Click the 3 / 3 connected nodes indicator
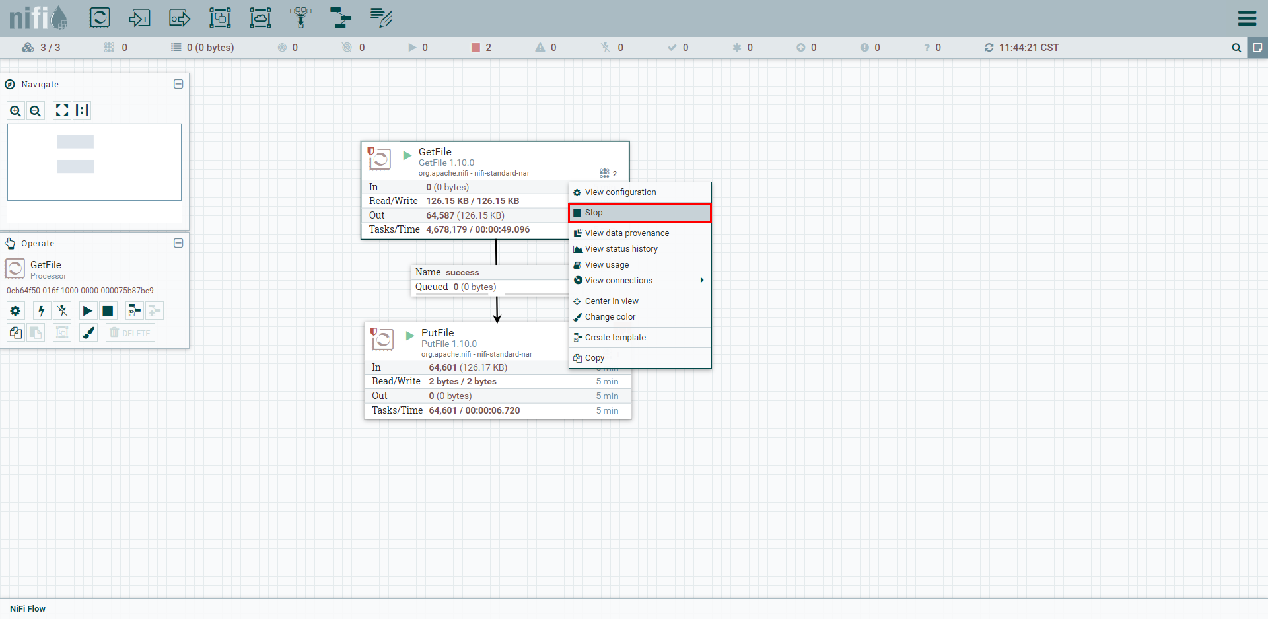The width and height of the screenshot is (1268, 619). (41, 48)
